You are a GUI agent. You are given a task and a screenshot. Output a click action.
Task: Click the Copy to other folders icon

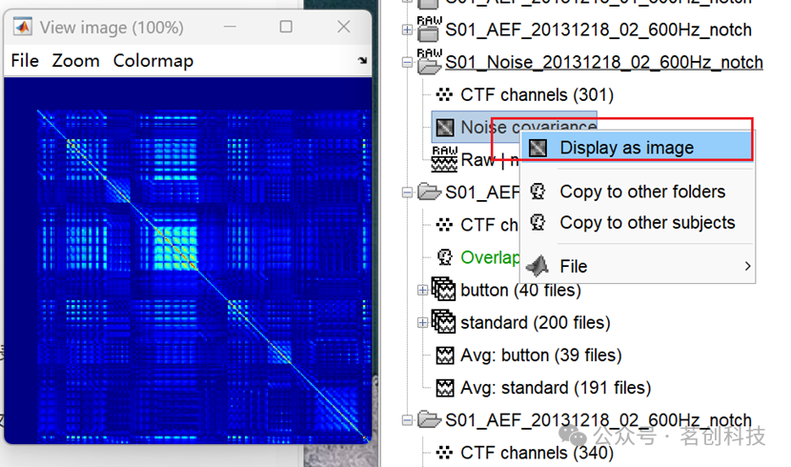tap(537, 192)
